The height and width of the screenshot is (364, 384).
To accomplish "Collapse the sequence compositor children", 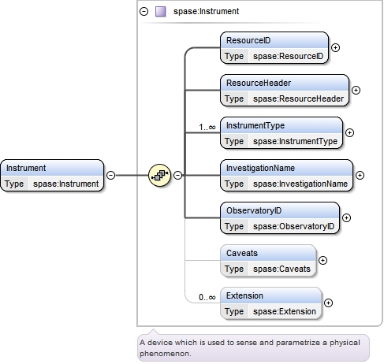I will 178,176.
